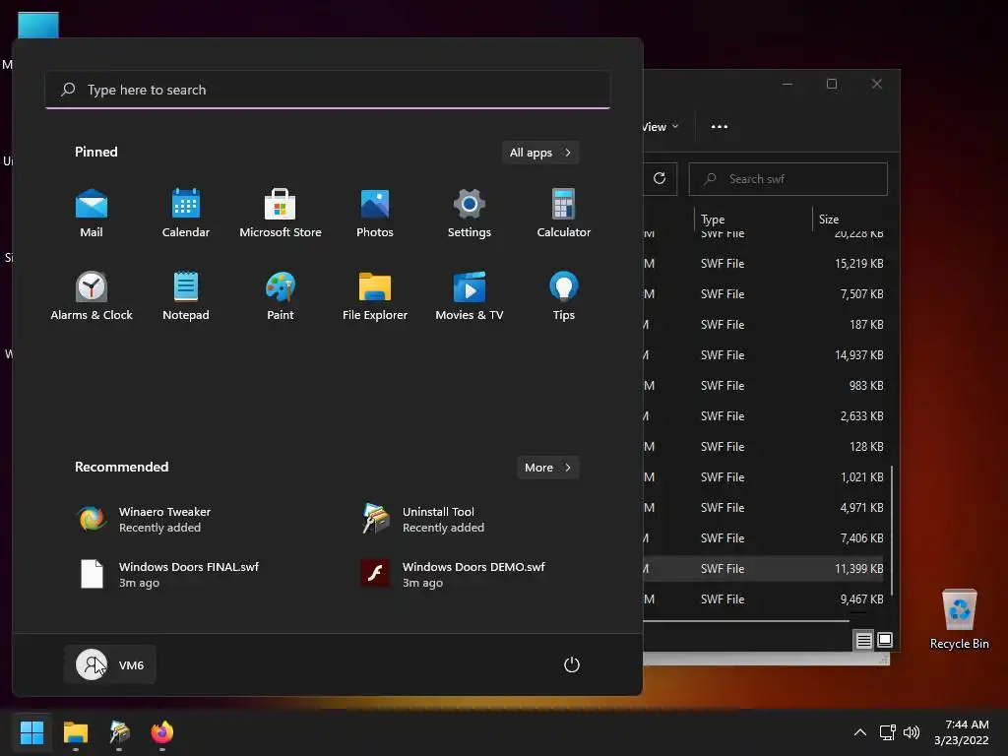1008x756 pixels.
Task: Open Alarms & Clock
Action: [92, 295]
